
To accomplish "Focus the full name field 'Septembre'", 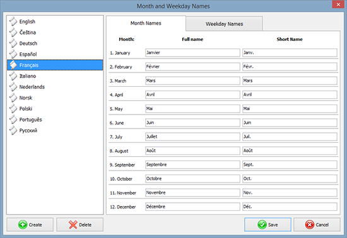I will (192, 165).
